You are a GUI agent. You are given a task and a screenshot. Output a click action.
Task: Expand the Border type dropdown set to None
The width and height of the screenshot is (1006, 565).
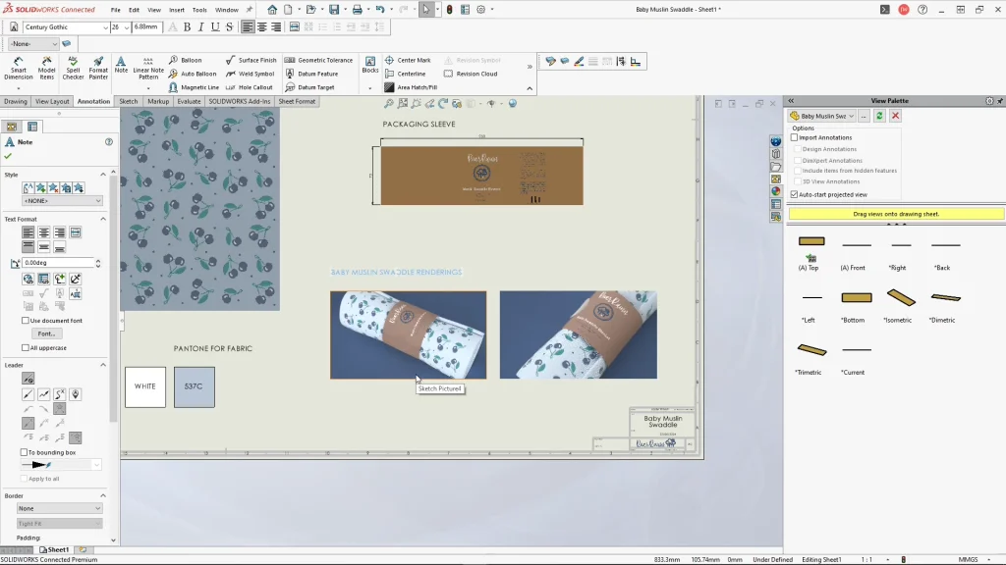(x=60, y=508)
